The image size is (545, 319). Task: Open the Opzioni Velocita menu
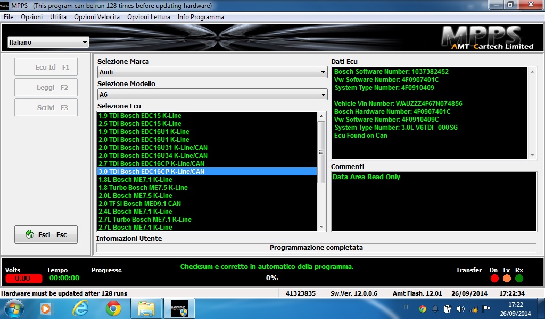(97, 17)
